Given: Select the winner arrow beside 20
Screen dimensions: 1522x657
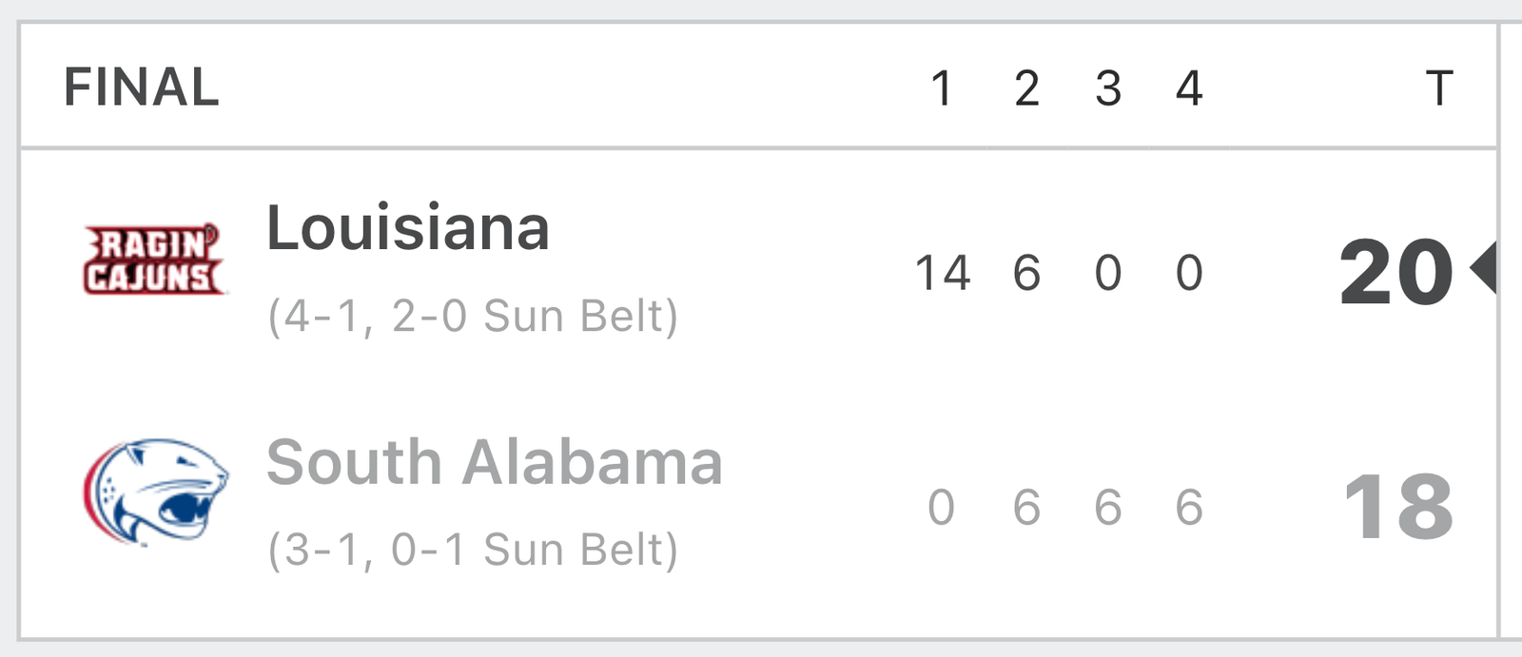Looking at the screenshot, I should tap(1483, 269).
